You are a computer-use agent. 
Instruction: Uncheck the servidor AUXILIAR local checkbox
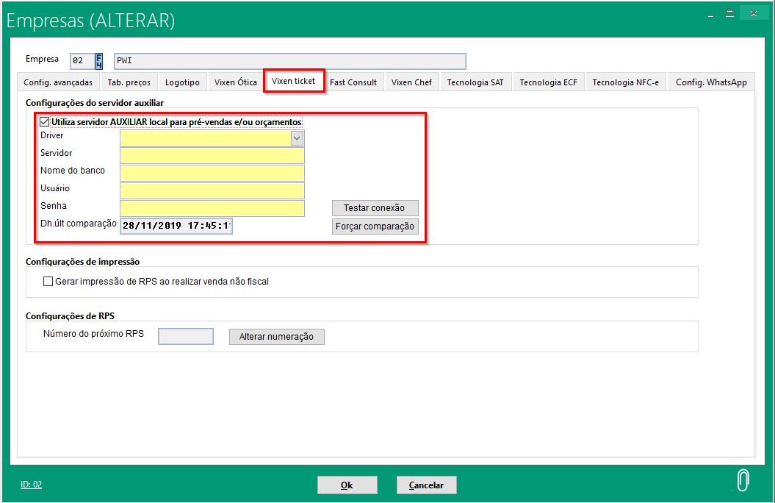click(x=45, y=122)
